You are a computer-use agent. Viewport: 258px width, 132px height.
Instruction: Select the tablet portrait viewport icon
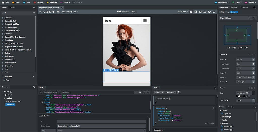[x=196, y=12]
